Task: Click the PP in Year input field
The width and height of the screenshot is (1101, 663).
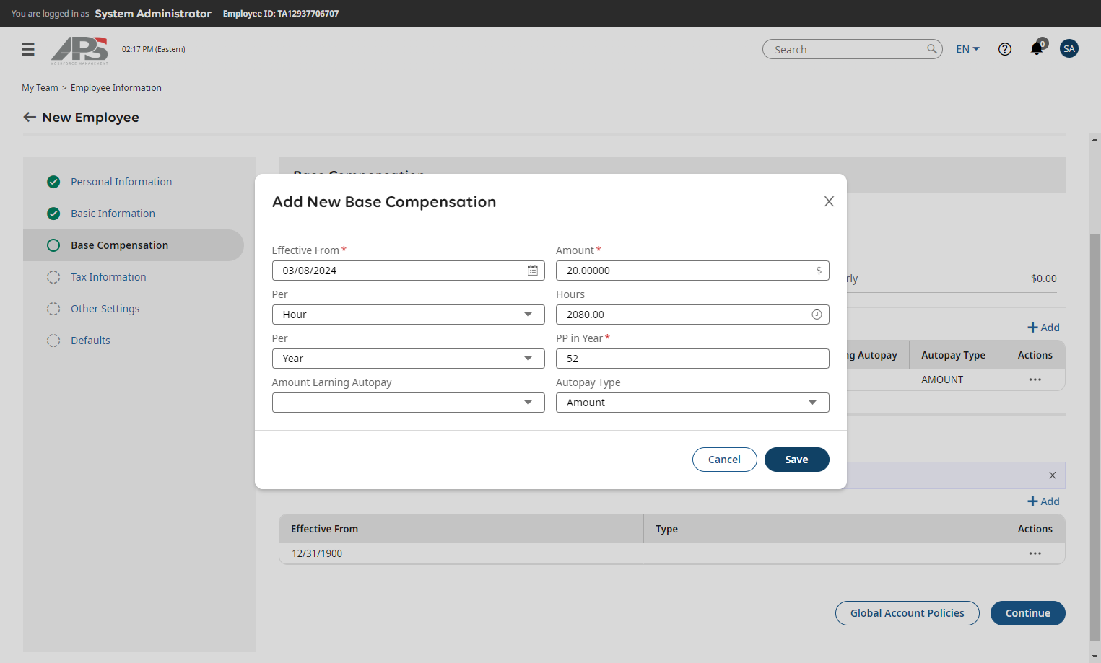Action: [x=692, y=359]
